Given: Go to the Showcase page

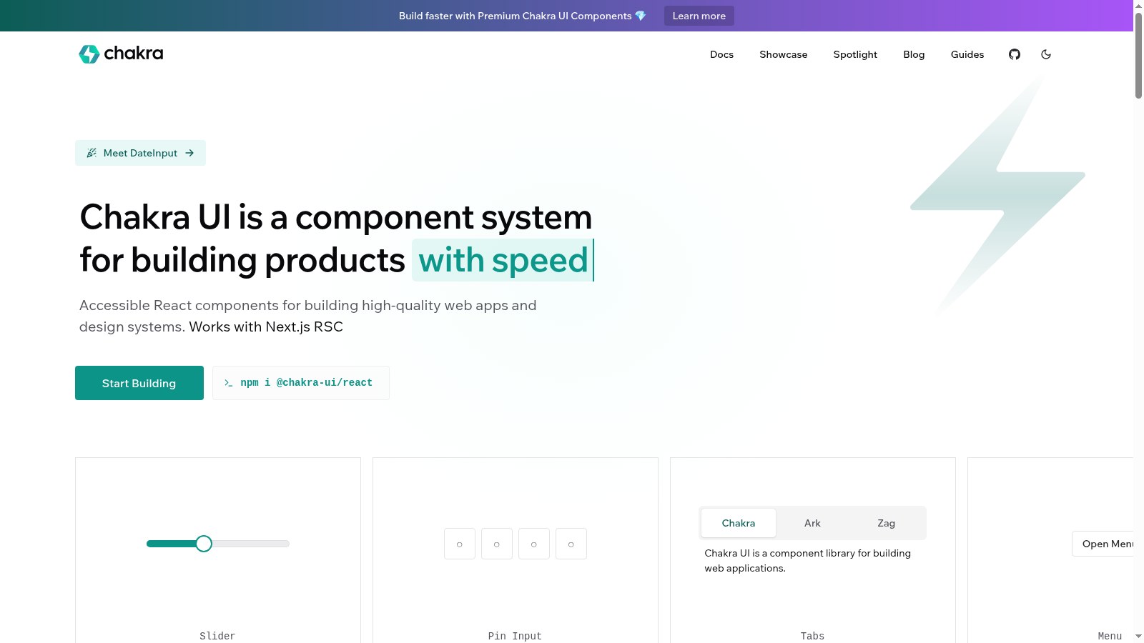Looking at the screenshot, I should [783, 54].
